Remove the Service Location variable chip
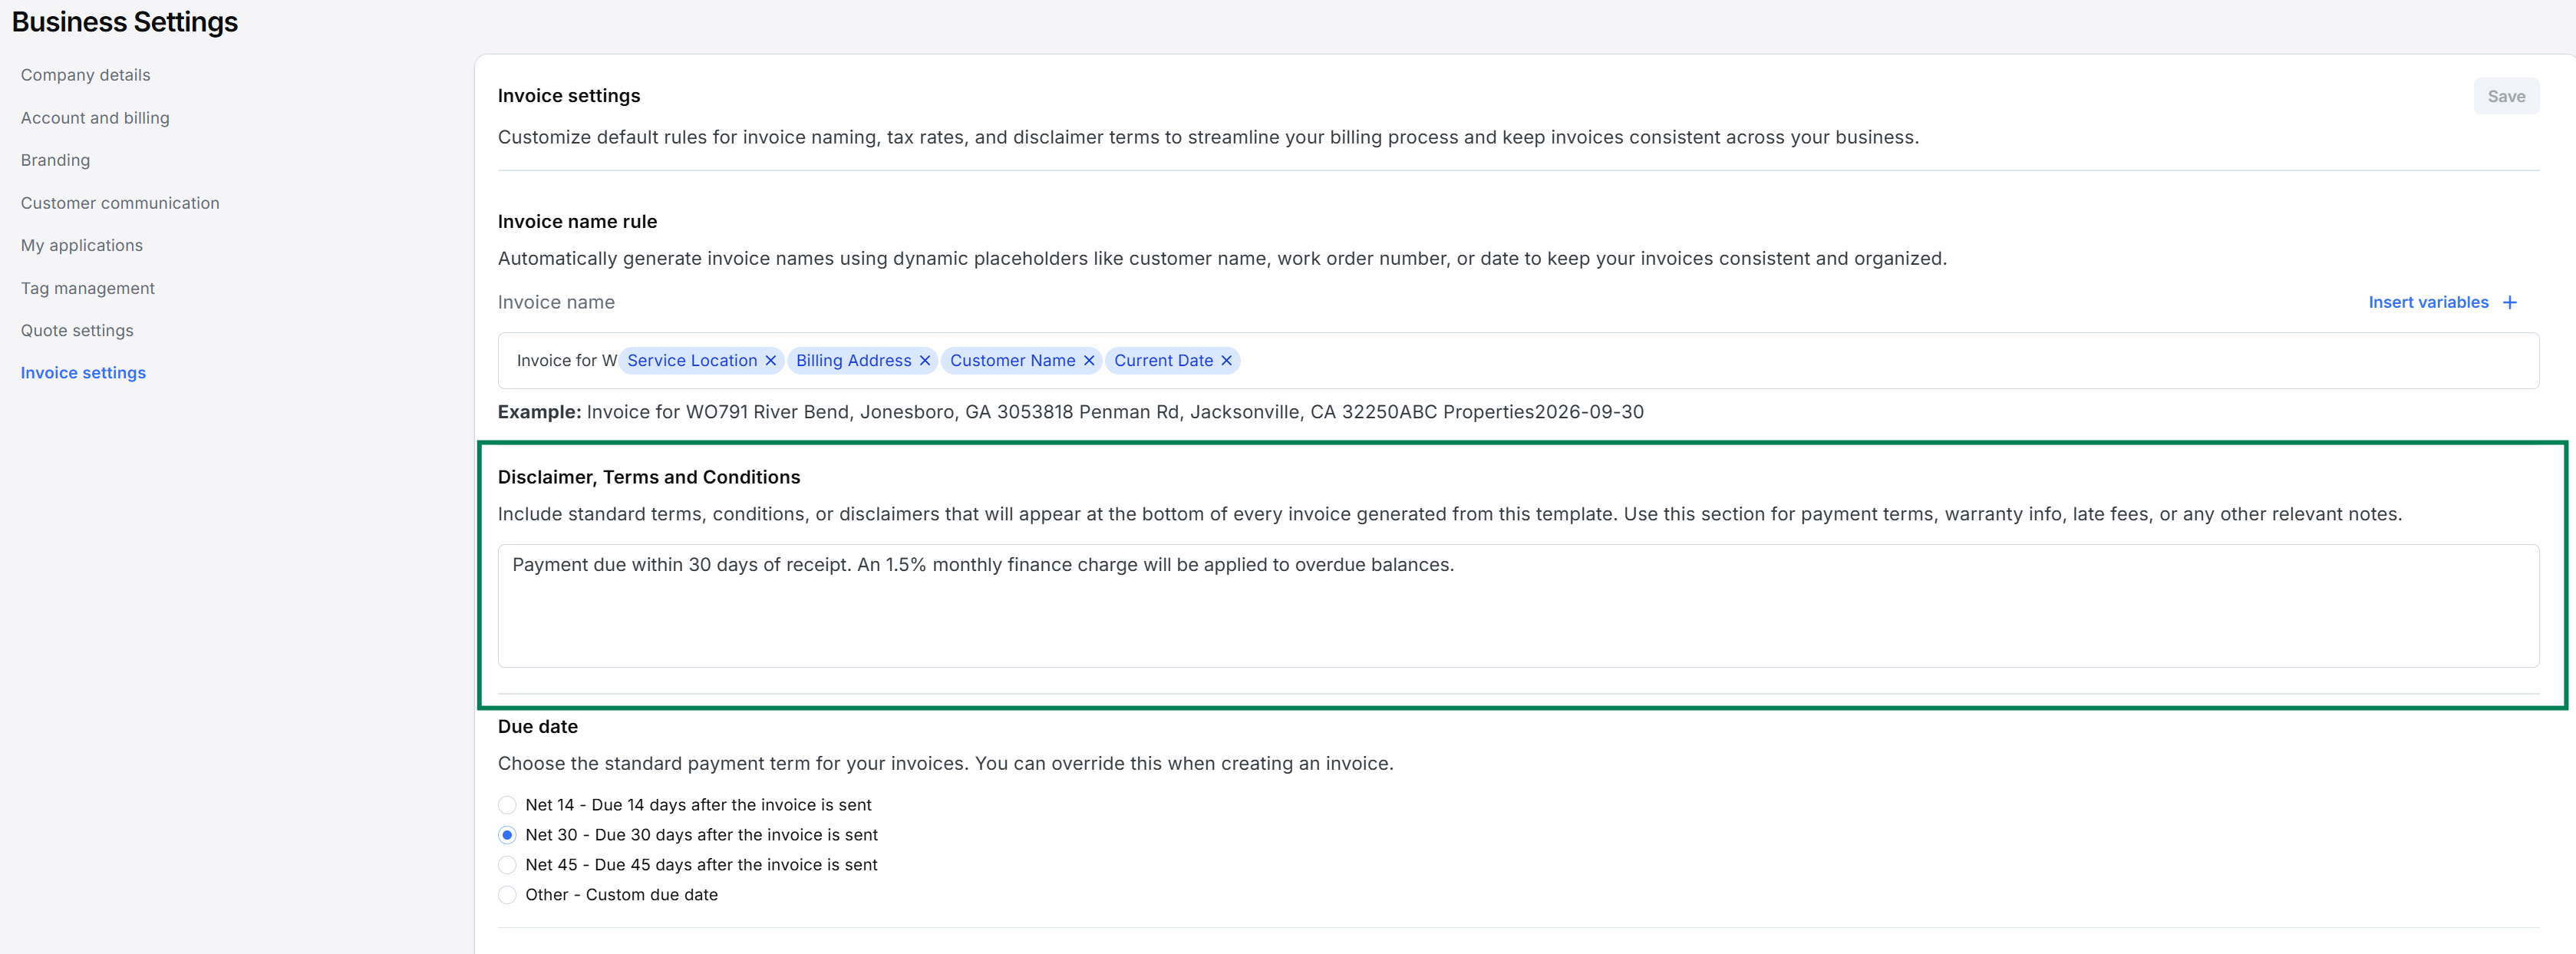Viewport: 2576px width, 954px height. [x=770, y=361]
